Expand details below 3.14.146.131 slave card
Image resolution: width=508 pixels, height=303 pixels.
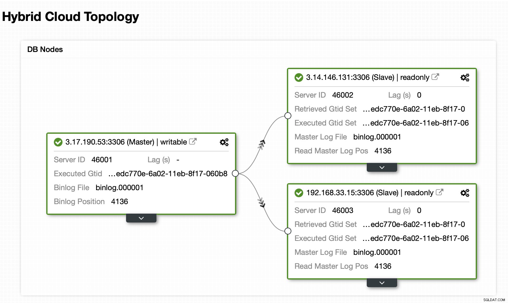tap(382, 167)
